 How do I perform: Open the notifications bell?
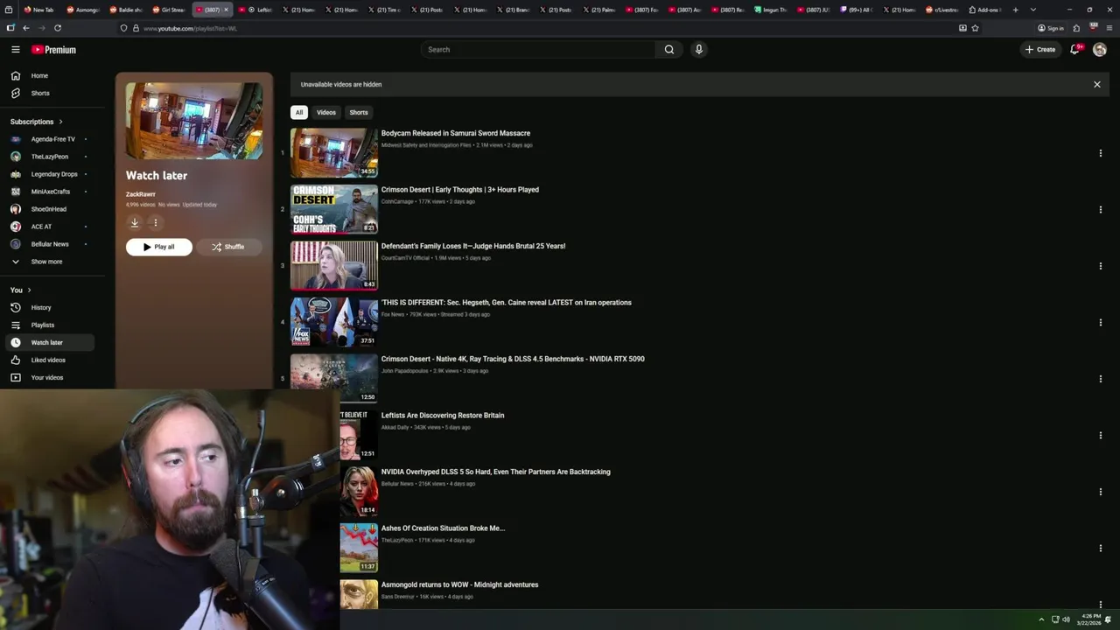1075,50
